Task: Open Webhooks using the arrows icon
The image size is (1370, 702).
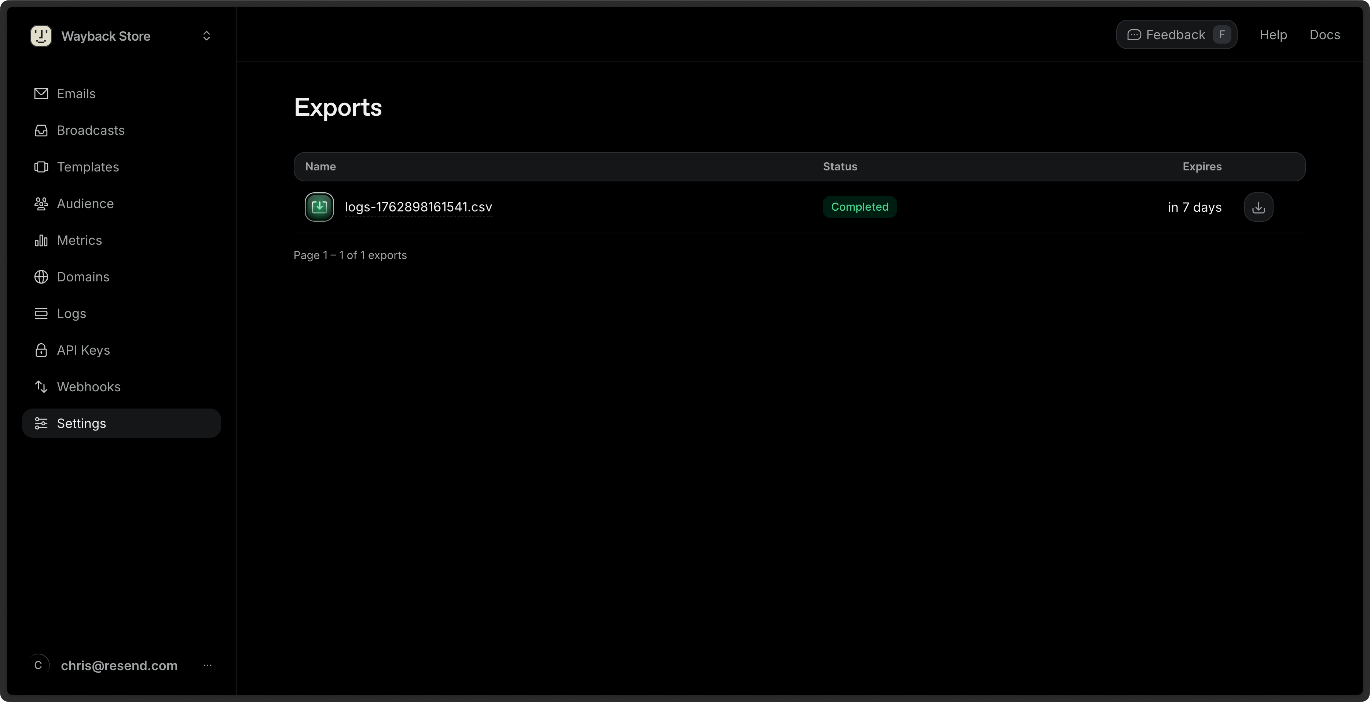Action: [41, 386]
